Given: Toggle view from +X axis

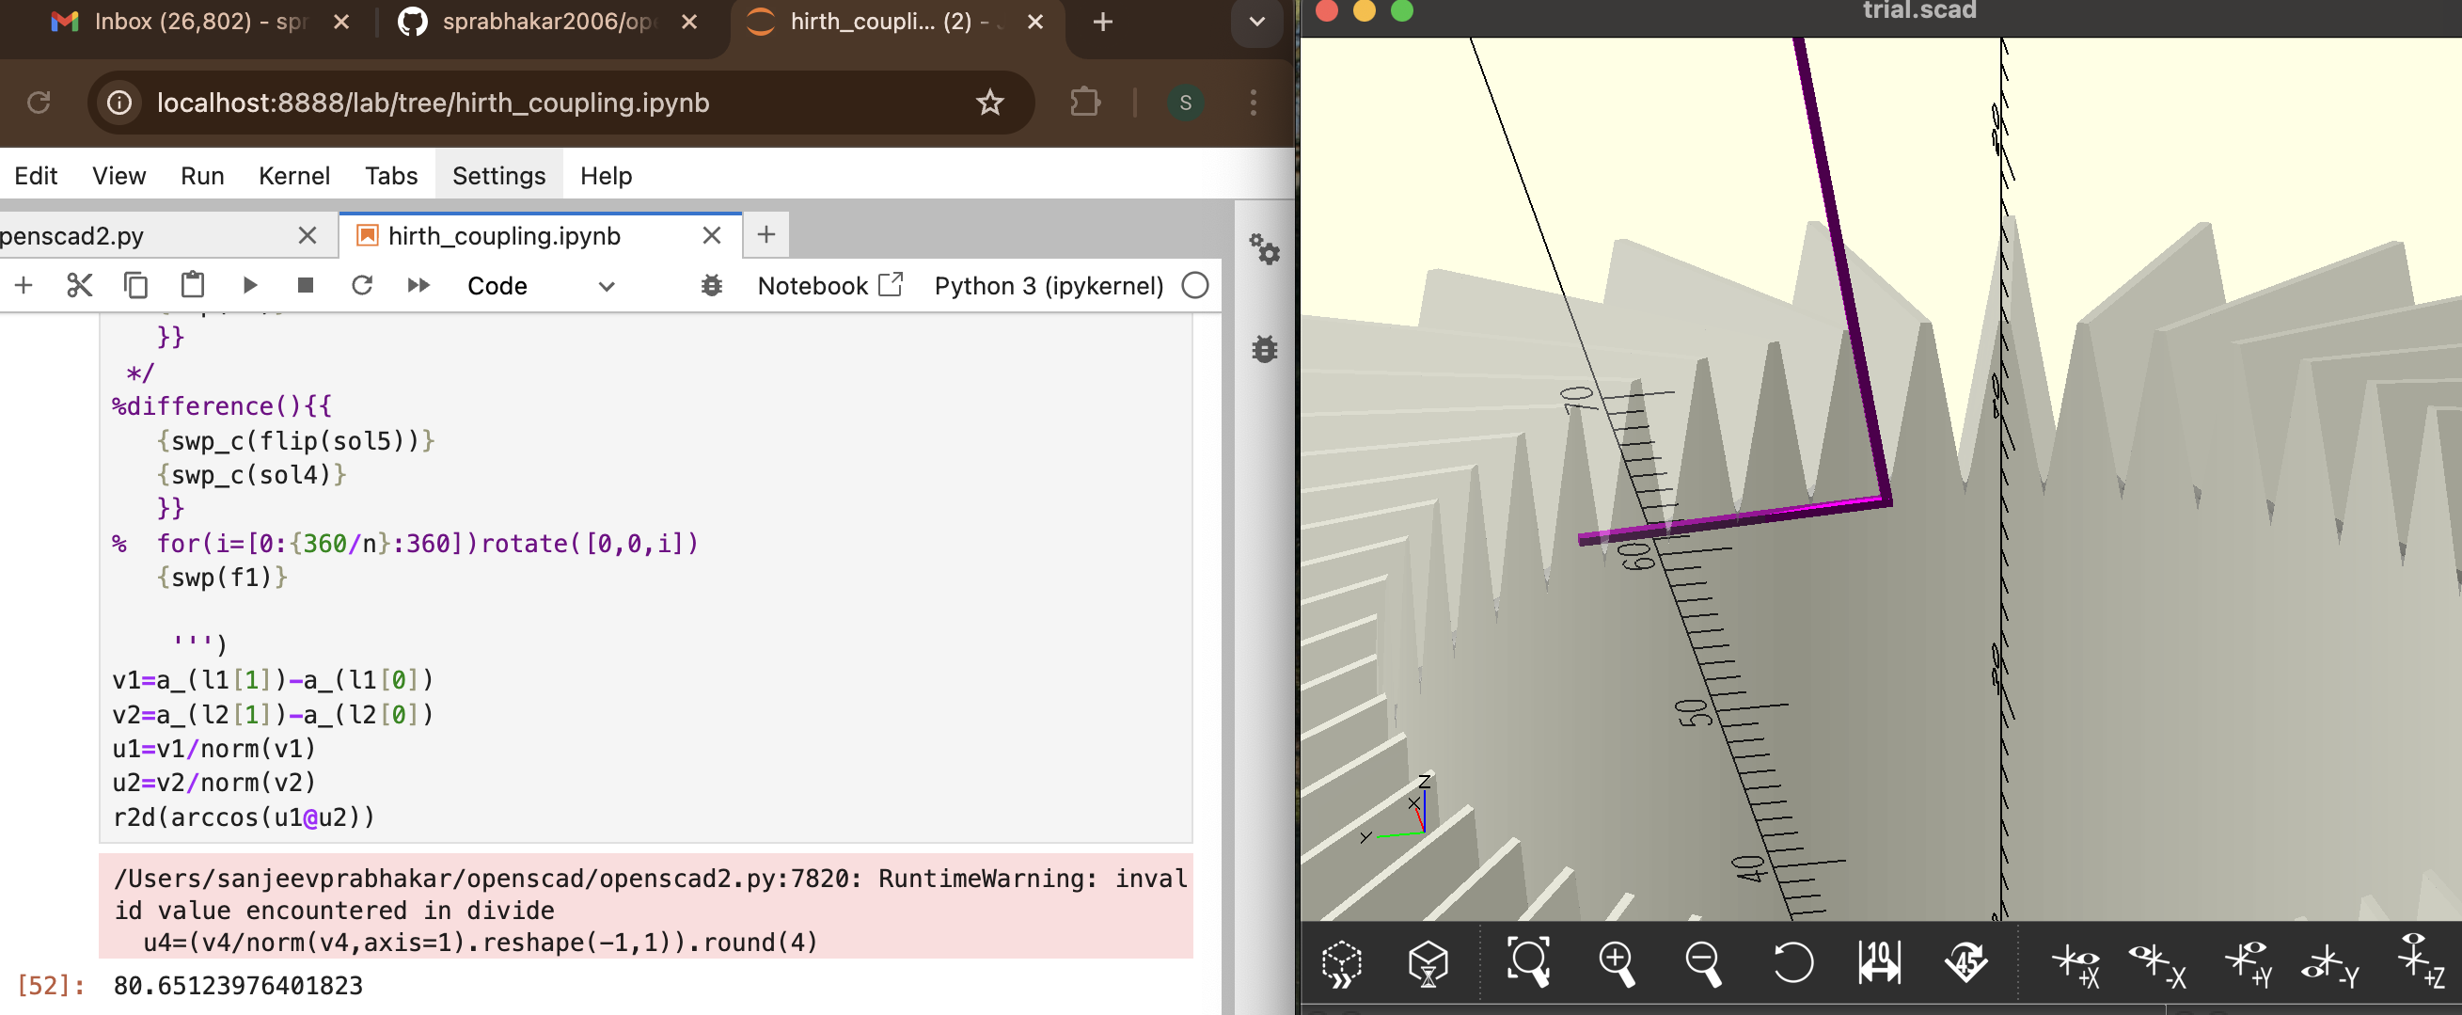Looking at the screenshot, I should tap(2075, 964).
